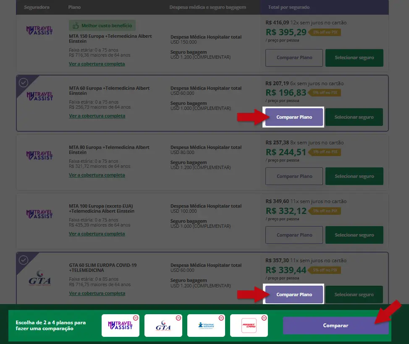The width and height of the screenshot is (409, 344).
Task: Click plan title GTA 60 SLIM EUROPA COVID-19
Action: tap(103, 268)
